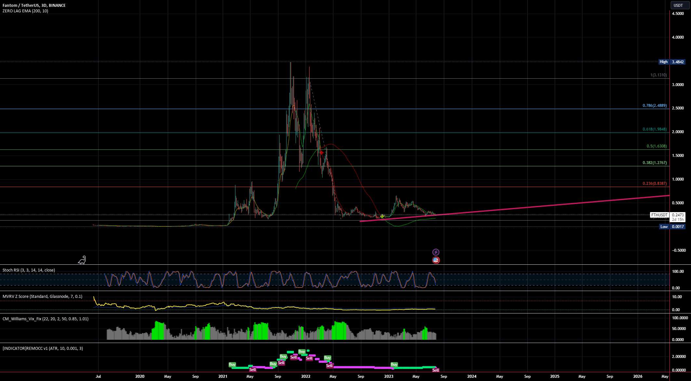691x381 pixels.
Task: Click the FTMUSDT last price label
Action: pyautogui.click(x=659, y=215)
